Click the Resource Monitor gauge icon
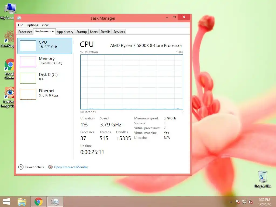The height and width of the screenshot is (207, 276). click(50, 167)
